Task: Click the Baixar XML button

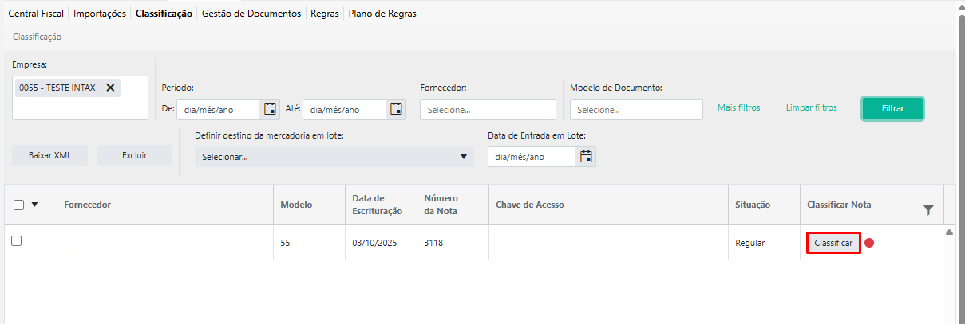Action: 50,155
